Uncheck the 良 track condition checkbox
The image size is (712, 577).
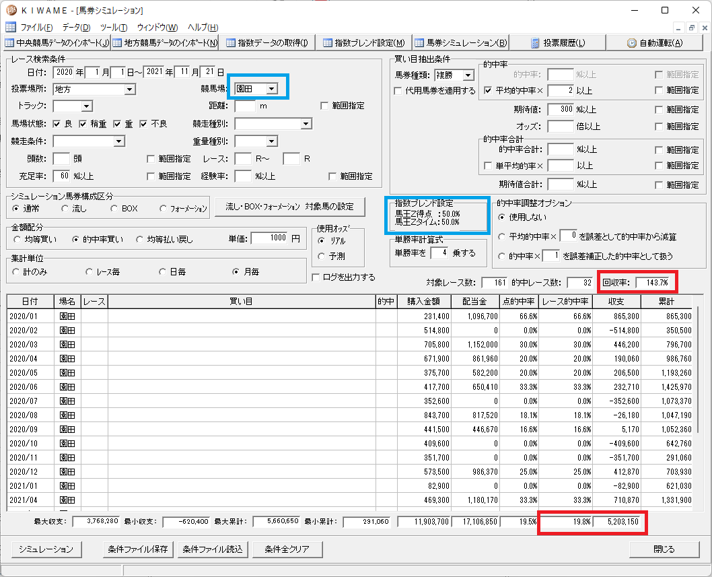coord(57,124)
